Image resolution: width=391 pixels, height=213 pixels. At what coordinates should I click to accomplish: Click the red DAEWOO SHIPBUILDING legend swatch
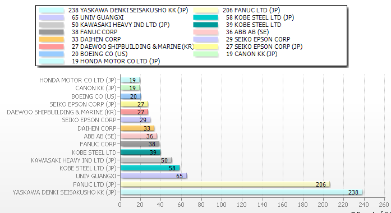click(x=52, y=47)
